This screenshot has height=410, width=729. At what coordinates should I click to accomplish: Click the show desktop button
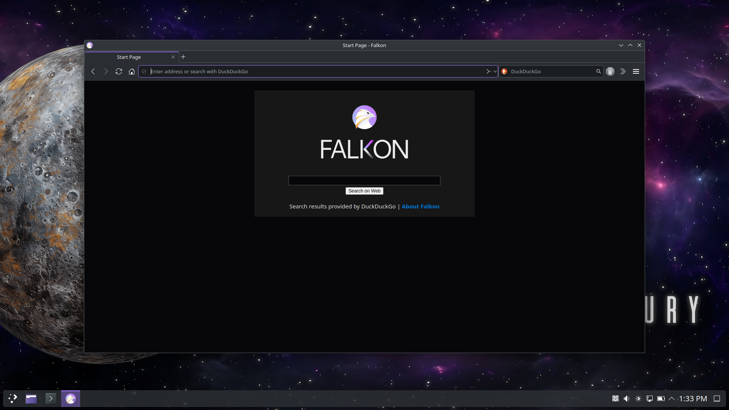[x=717, y=399]
